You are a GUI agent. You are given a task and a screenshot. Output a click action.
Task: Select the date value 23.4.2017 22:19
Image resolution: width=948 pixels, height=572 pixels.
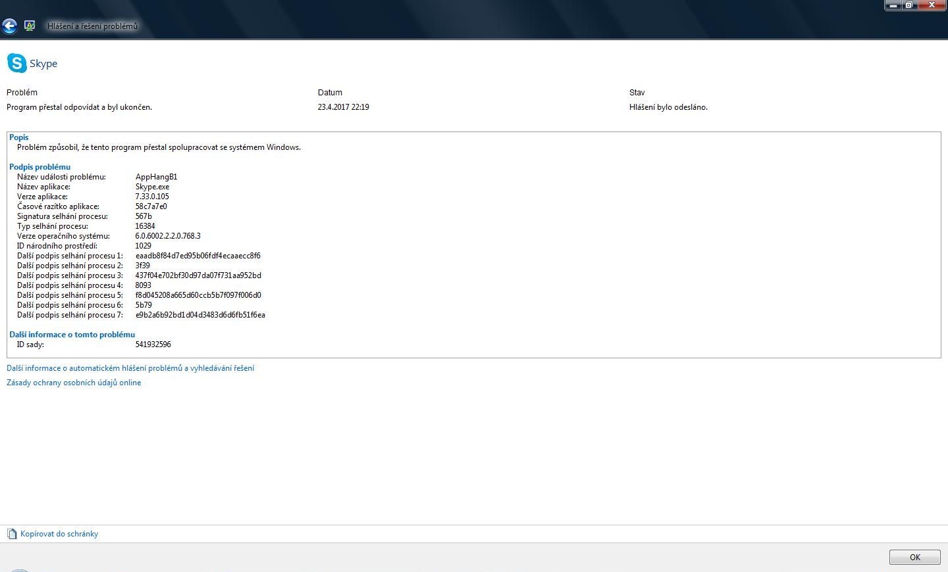pos(344,107)
